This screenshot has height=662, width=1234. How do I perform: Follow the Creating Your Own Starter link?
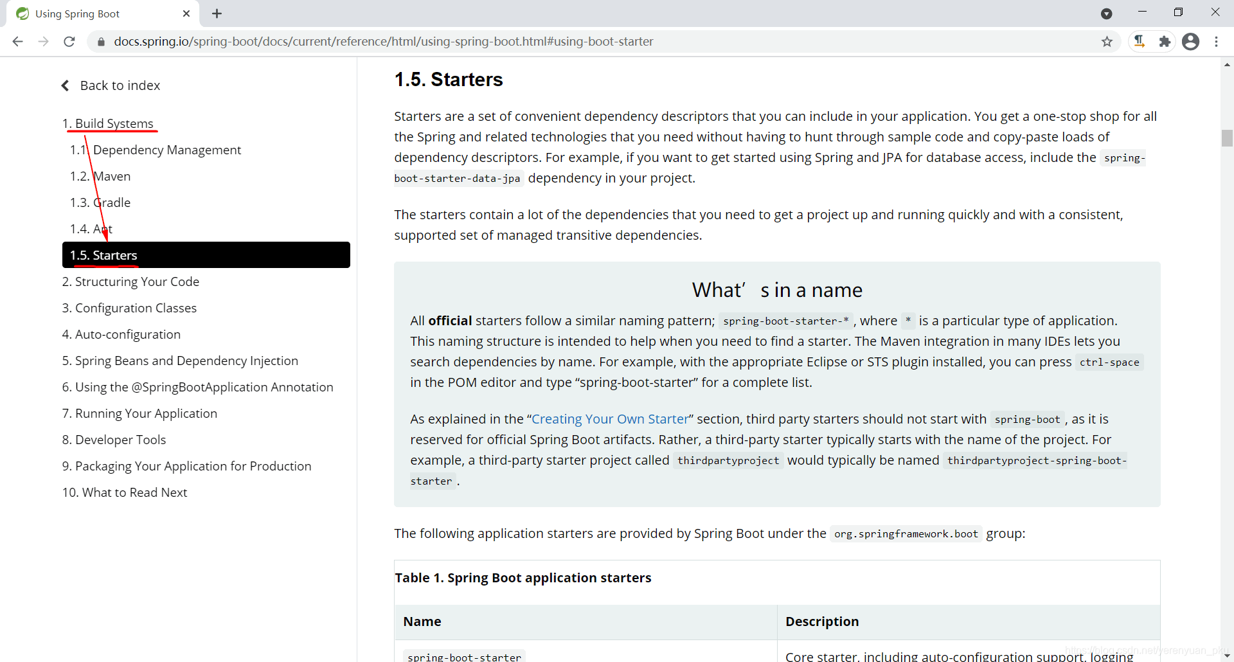click(x=610, y=419)
